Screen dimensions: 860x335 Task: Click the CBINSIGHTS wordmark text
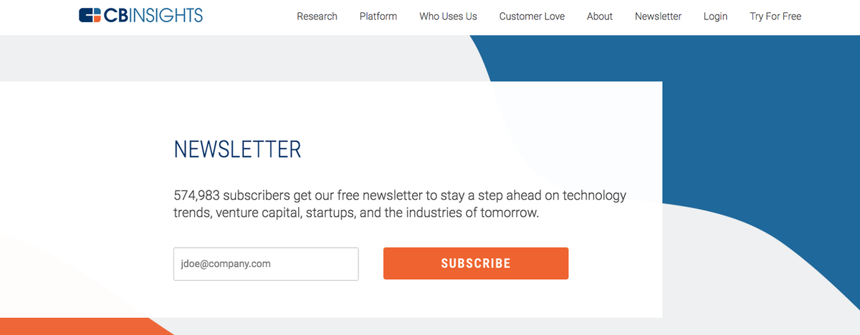[153, 15]
